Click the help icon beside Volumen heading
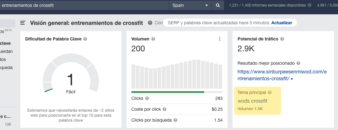Screen dimensions: 338x130 click(x=153, y=39)
